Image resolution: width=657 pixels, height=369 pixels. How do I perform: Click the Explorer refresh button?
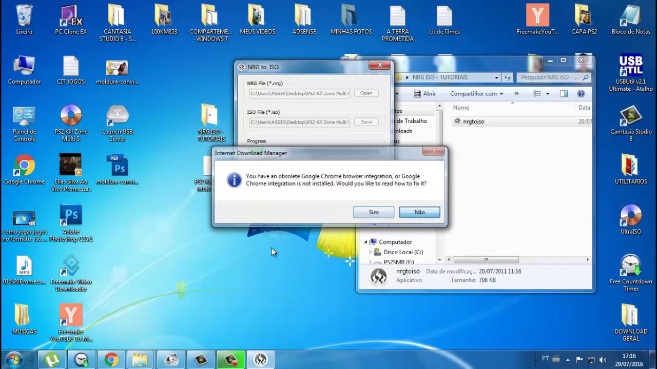507,77
